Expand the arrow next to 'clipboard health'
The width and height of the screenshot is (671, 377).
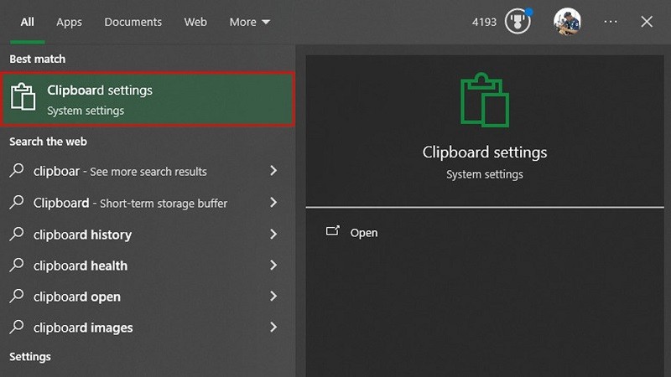pyautogui.click(x=273, y=266)
